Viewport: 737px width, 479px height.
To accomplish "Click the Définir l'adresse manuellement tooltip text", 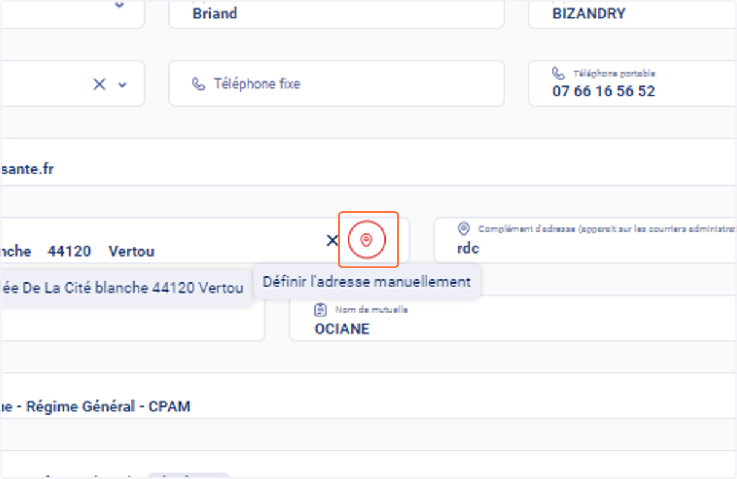I will coord(367,282).
